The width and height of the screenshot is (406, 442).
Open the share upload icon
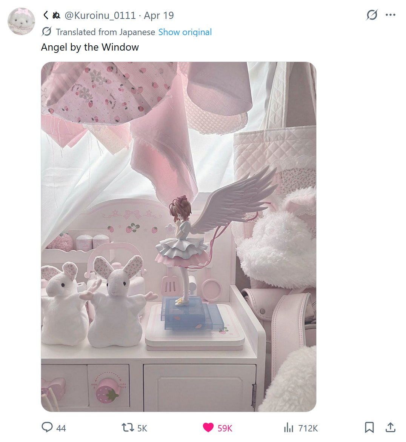tap(391, 427)
